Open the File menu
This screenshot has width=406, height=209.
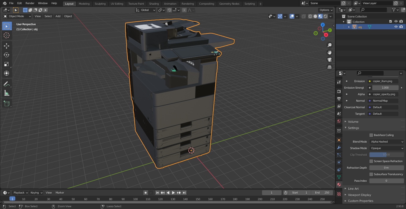pos(11,3)
